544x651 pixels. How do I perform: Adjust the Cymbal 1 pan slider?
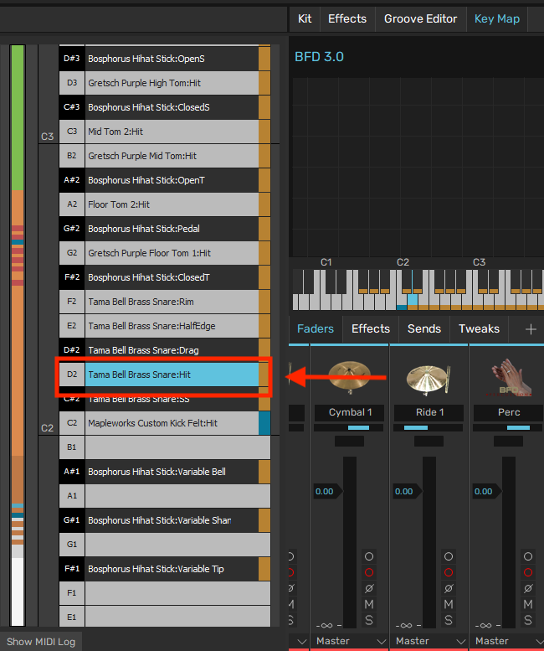coord(349,427)
